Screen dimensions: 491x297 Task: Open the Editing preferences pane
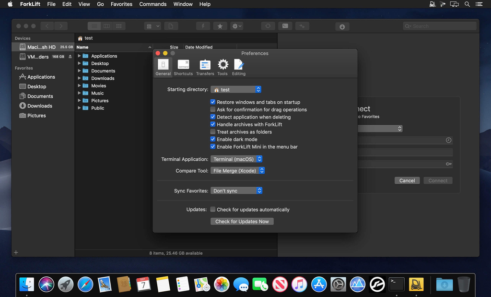point(239,67)
